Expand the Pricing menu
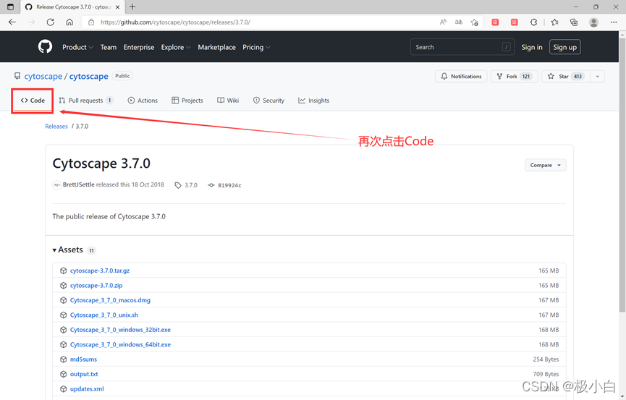Screen dimensions: 626x400 pos(256,47)
